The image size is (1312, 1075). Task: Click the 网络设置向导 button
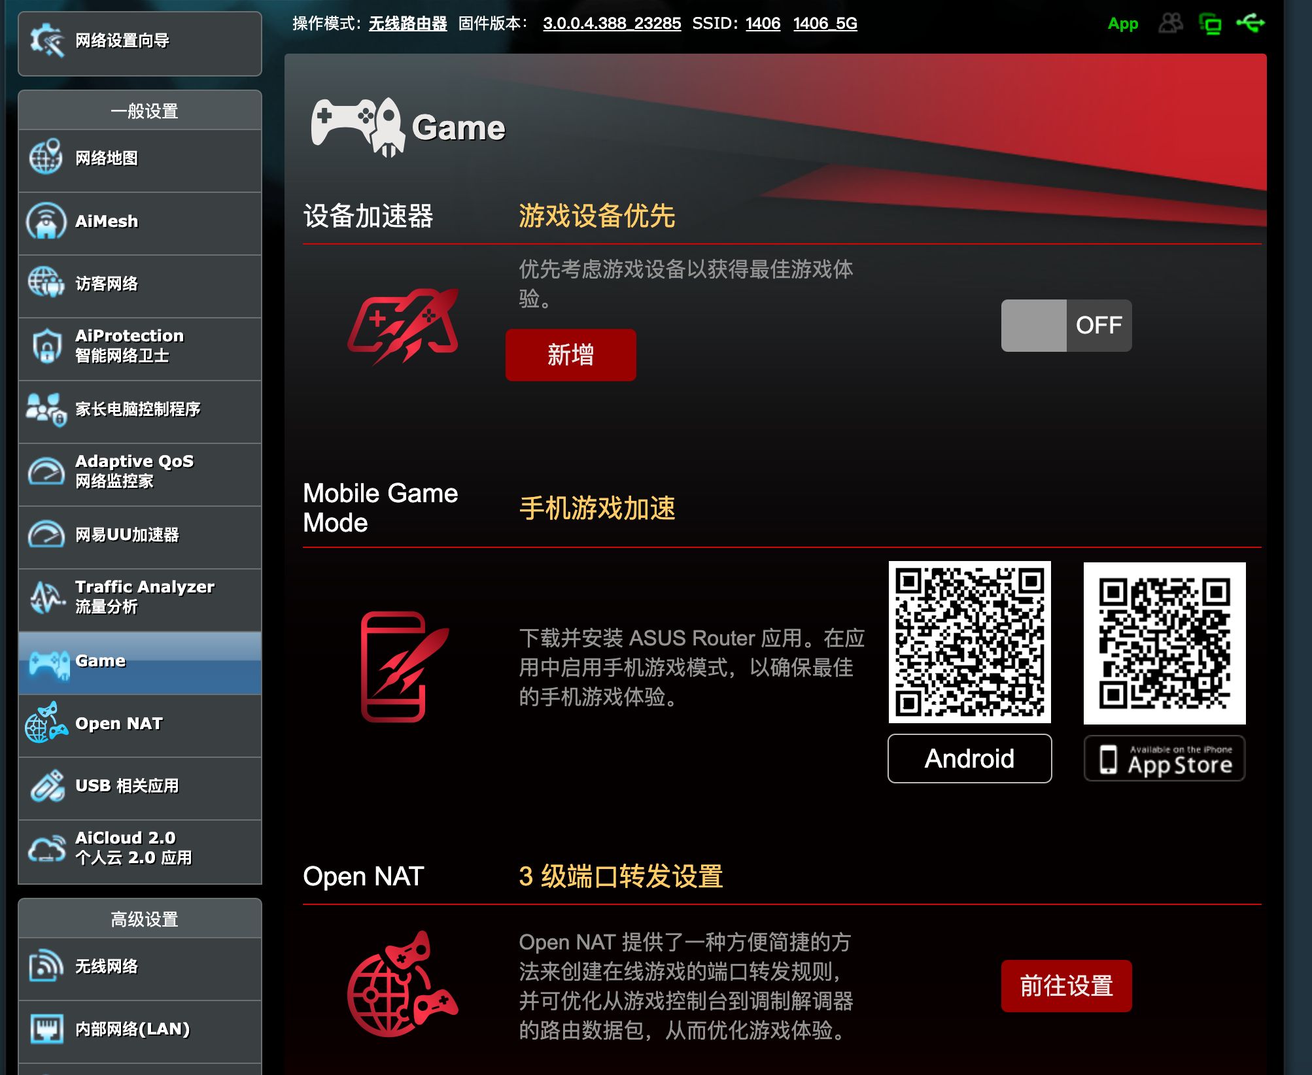[140, 43]
